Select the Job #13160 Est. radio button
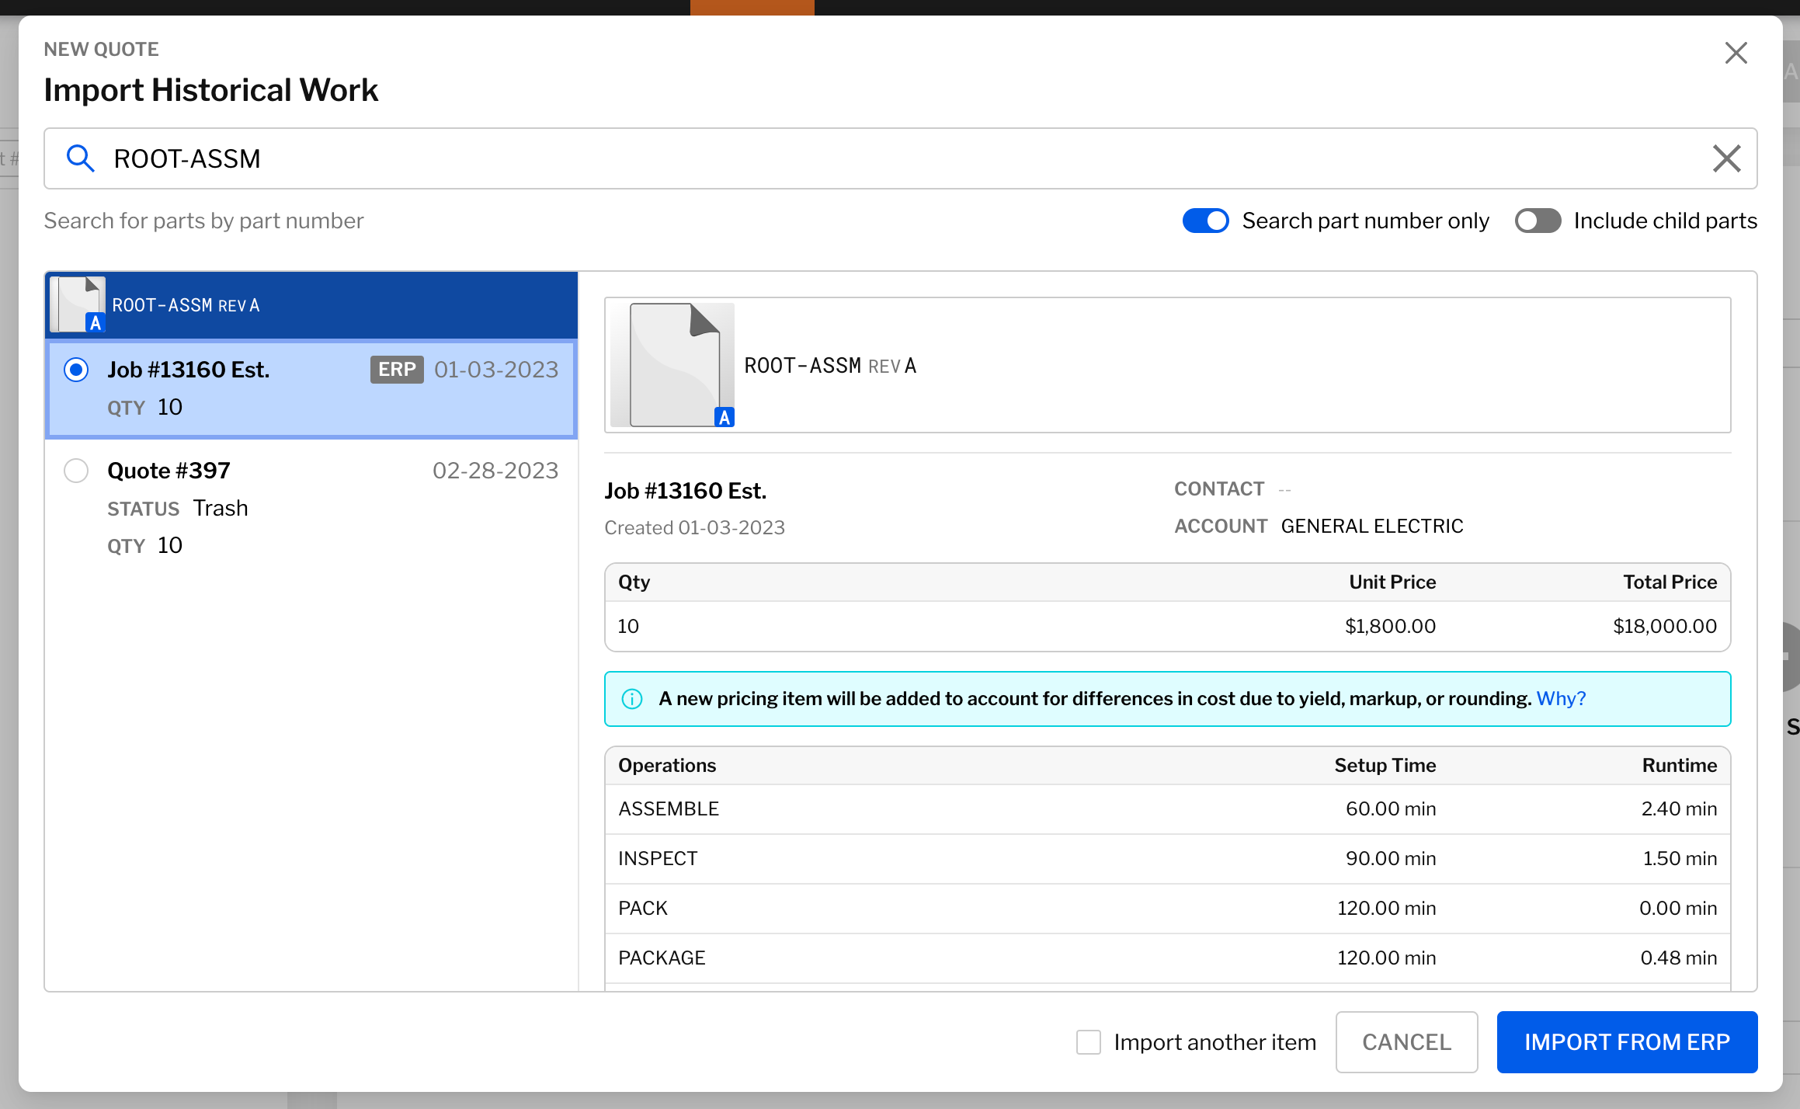1800x1109 pixels. 76,370
